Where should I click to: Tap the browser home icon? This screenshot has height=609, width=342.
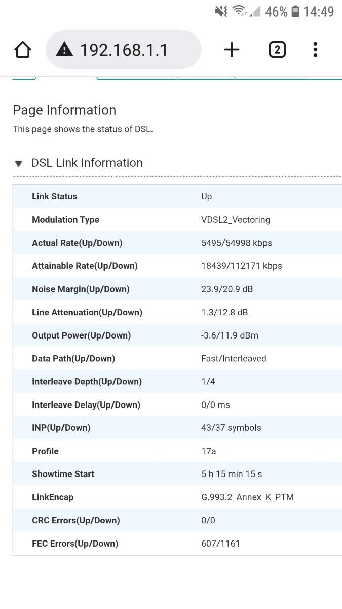pyautogui.click(x=23, y=50)
